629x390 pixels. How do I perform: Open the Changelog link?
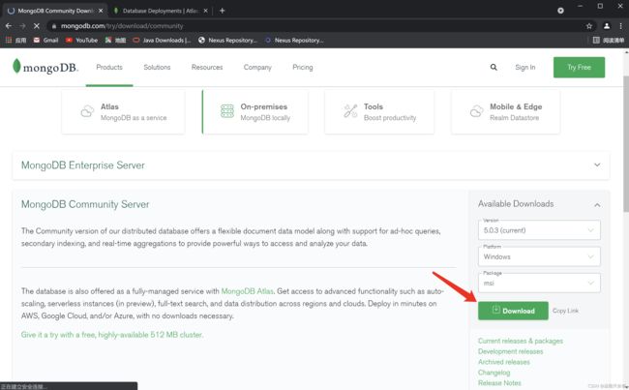494,373
